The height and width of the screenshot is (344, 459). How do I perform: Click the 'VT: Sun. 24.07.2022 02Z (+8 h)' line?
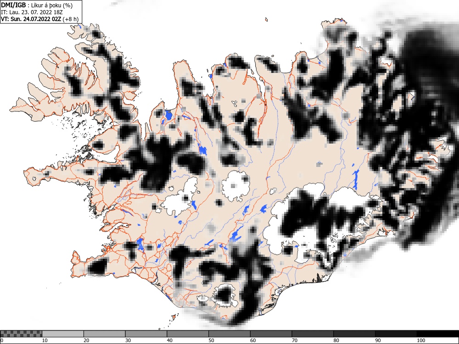click(x=40, y=19)
